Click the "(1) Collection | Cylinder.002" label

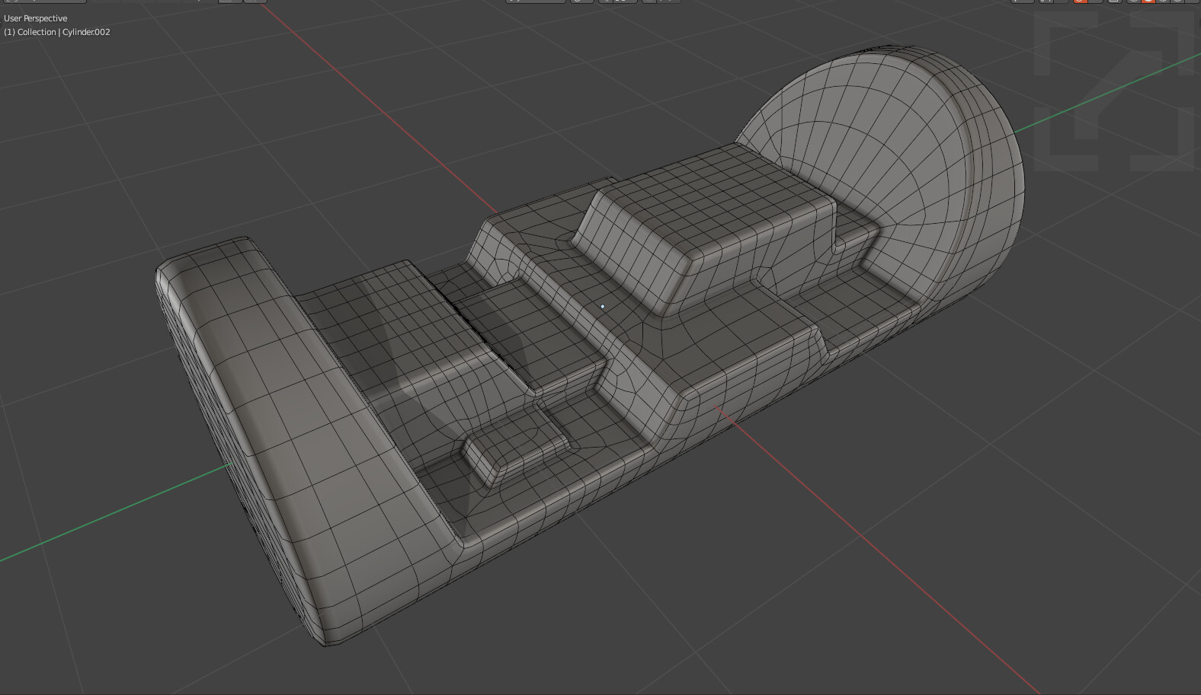click(57, 32)
